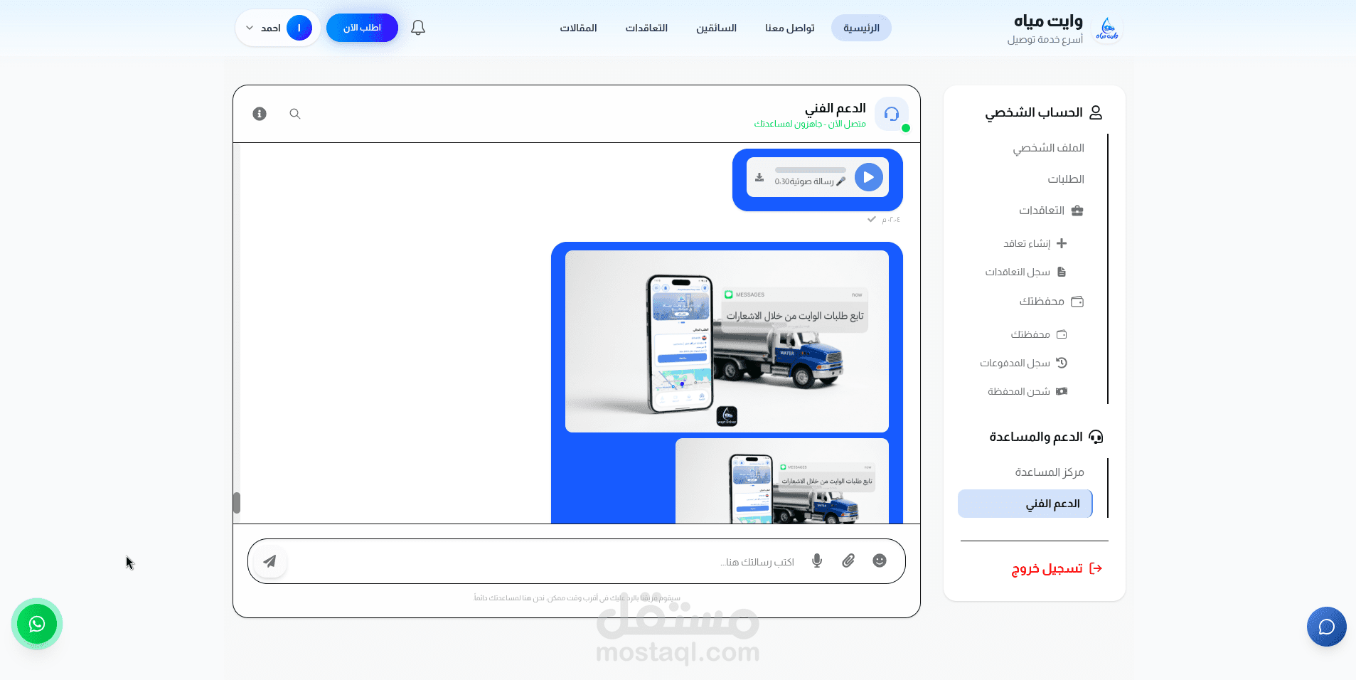Viewport: 1356px width, 680px height.
Task: Send the message with paper plane
Action: click(x=269, y=561)
